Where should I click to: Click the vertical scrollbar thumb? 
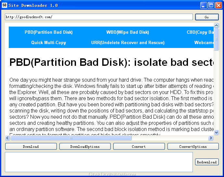pos(216,39)
